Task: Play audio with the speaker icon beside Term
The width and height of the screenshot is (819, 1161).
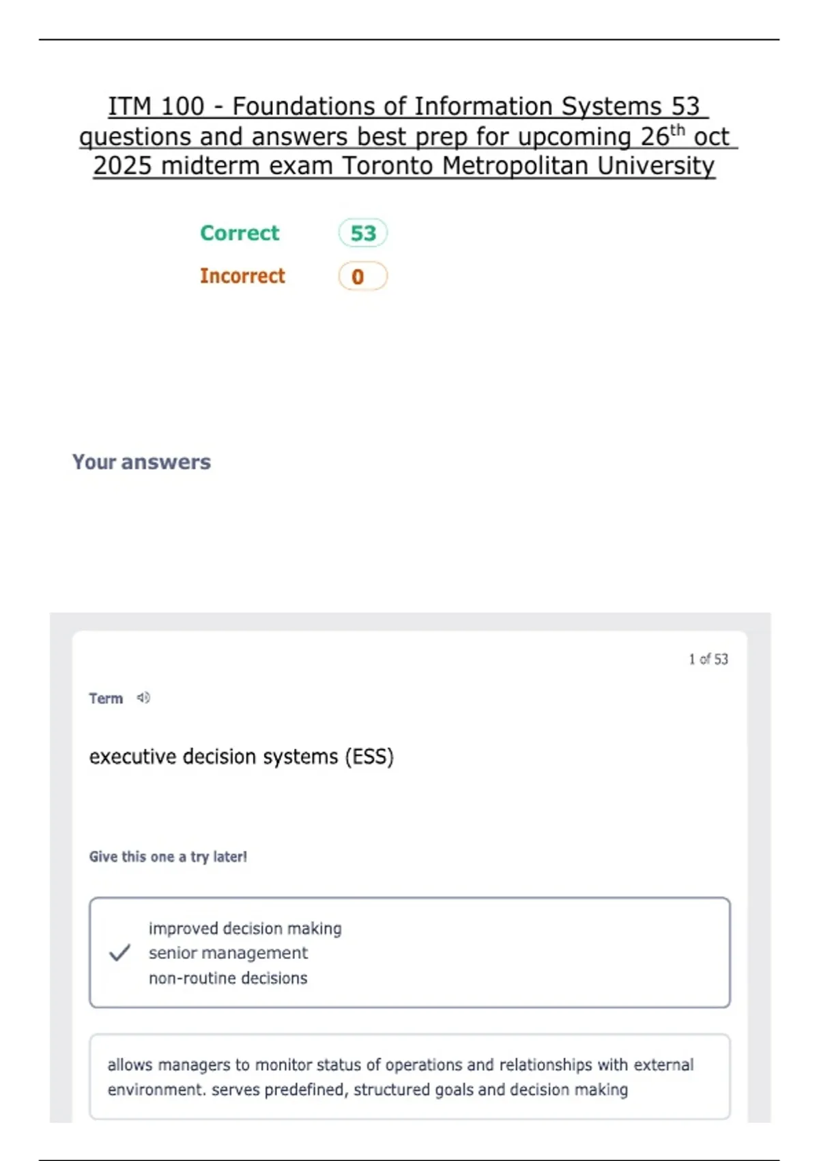Action: 143,698
